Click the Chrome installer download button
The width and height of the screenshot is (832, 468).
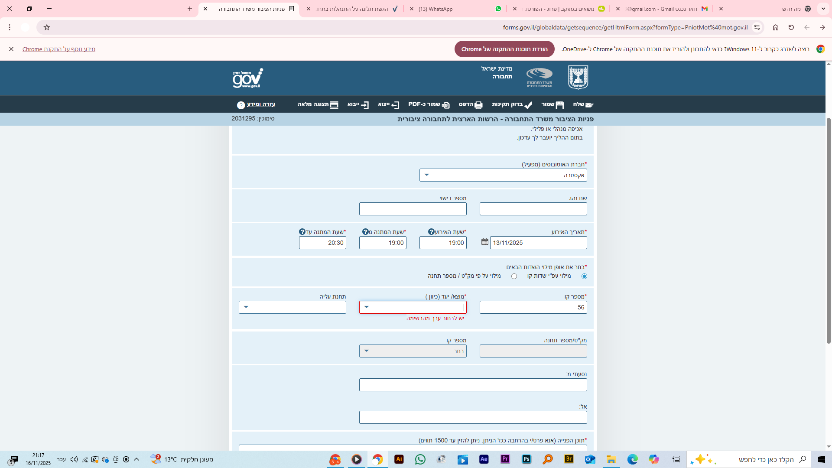click(x=504, y=49)
